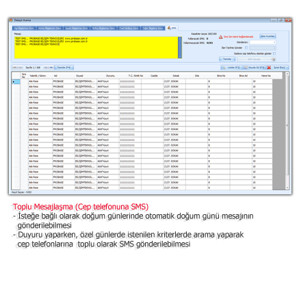The width and height of the screenshot is (299, 286).
Task: Sort by T.C. Kimlik No column
Action: point(135,76)
